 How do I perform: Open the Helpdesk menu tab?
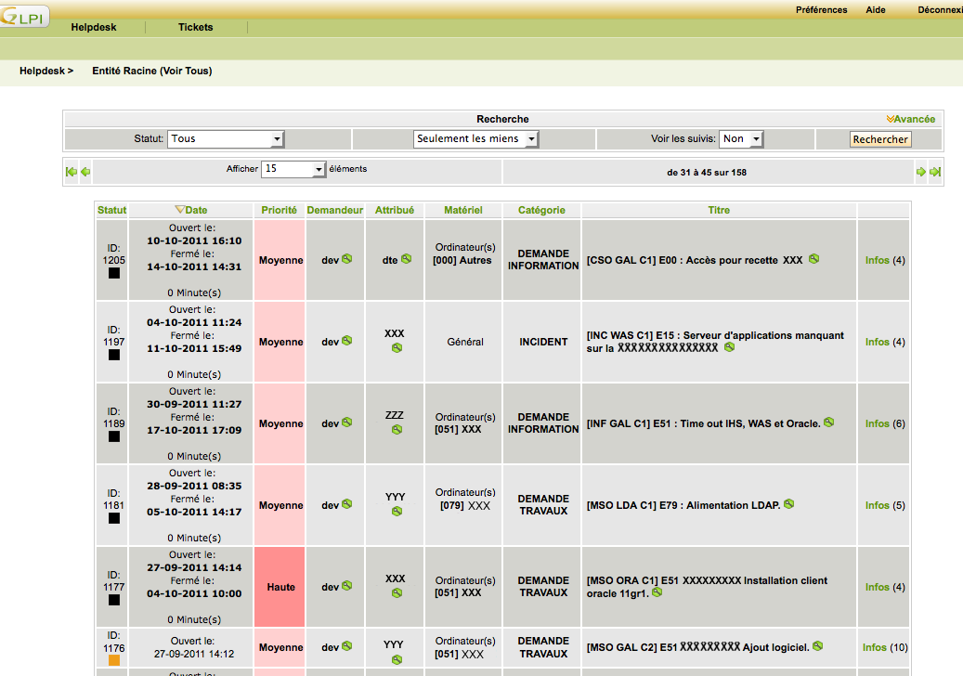(94, 27)
